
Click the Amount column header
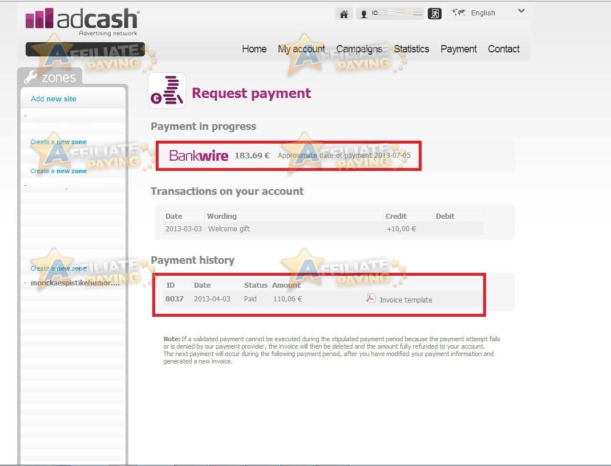pyautogui.click(x=286, y=285)
